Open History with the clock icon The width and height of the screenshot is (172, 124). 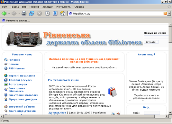47,13
